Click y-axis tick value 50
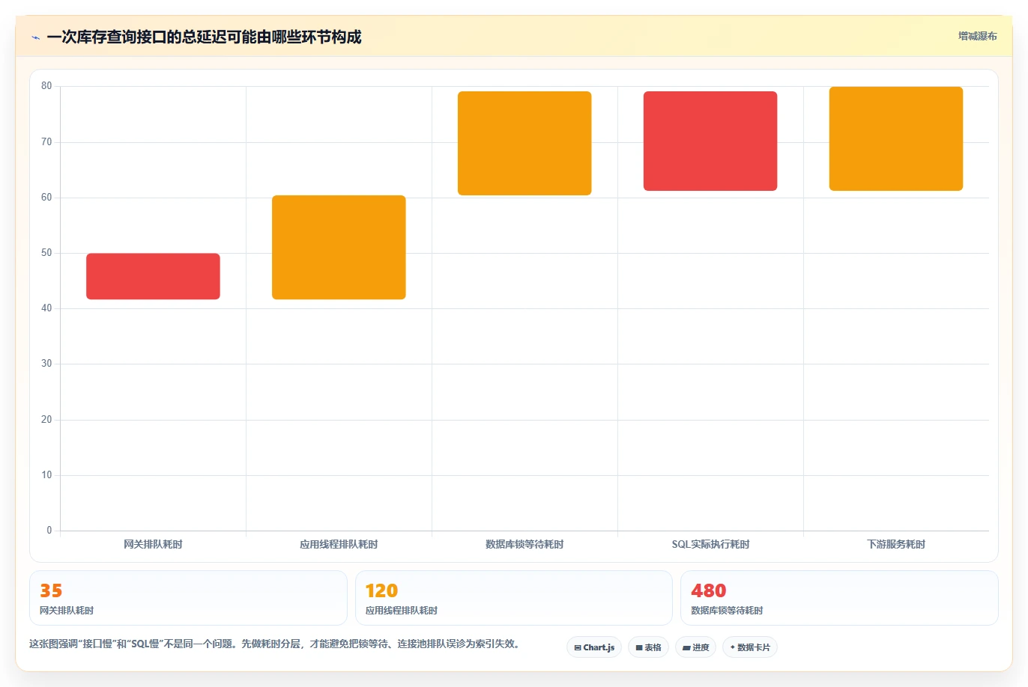 coord(46,253)
